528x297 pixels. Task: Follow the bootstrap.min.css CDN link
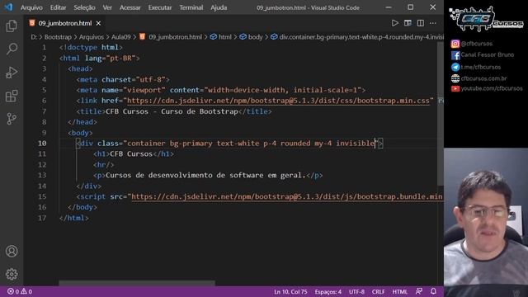click(278, 101)
